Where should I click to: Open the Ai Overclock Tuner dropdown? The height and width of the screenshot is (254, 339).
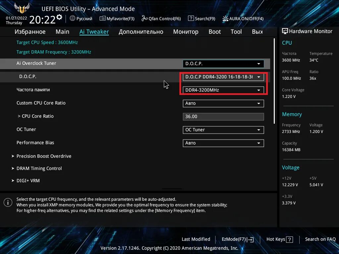point(223,64)
